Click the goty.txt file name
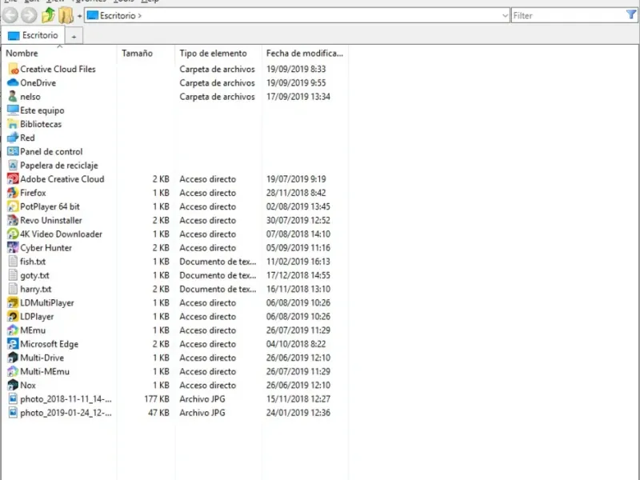 [x=34, y=275]
